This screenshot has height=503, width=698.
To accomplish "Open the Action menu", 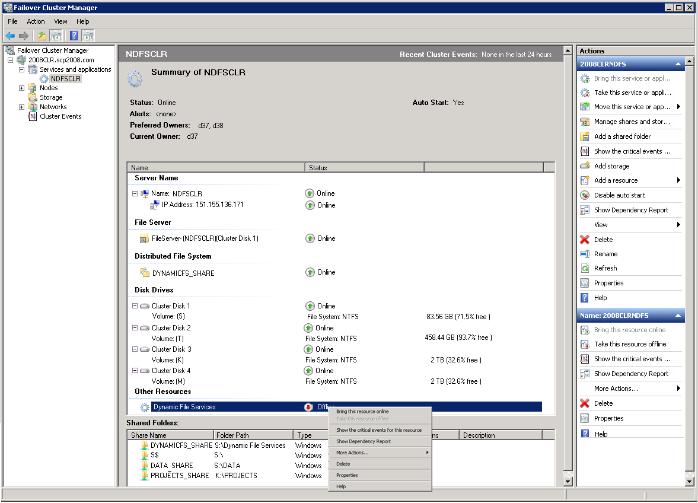I will click(36, 21).
